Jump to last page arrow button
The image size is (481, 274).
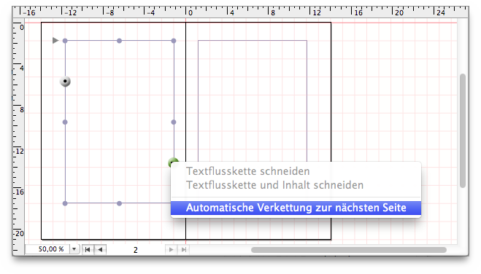click(x=183, y=249)
